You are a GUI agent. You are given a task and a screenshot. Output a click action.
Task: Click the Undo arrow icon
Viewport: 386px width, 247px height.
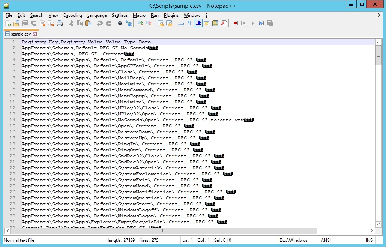pos(100,23)
